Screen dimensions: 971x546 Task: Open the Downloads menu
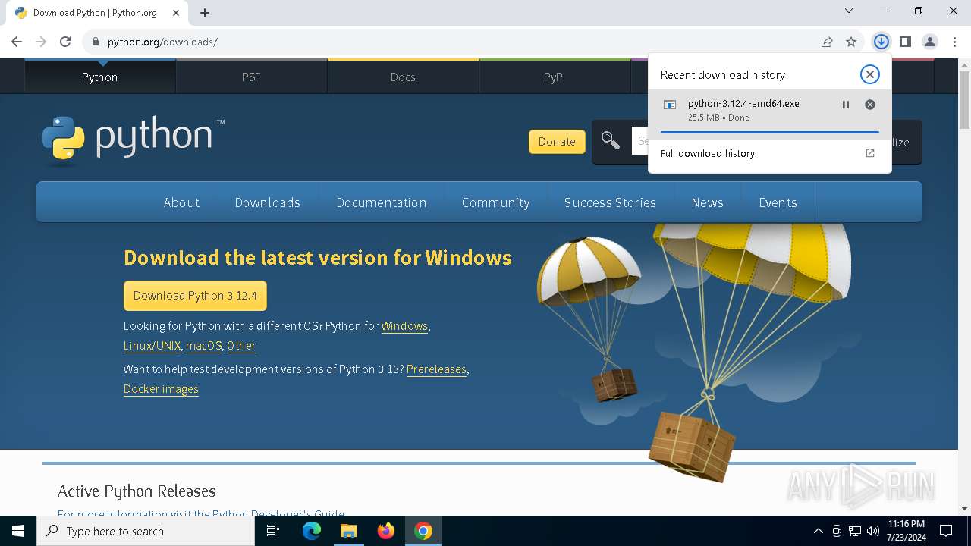pos(267,202)
